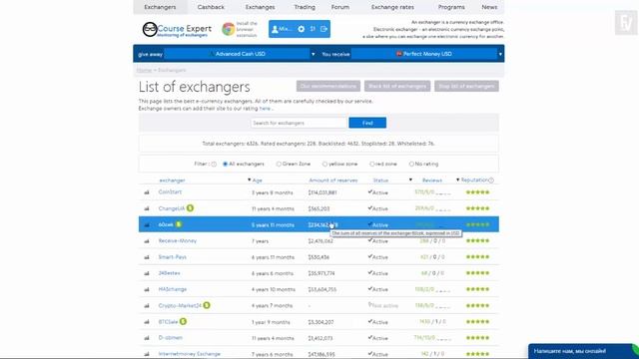639x359 pixels.
Task: Open the Exchange rates top menu tab
Action: (x=392, y=7)
